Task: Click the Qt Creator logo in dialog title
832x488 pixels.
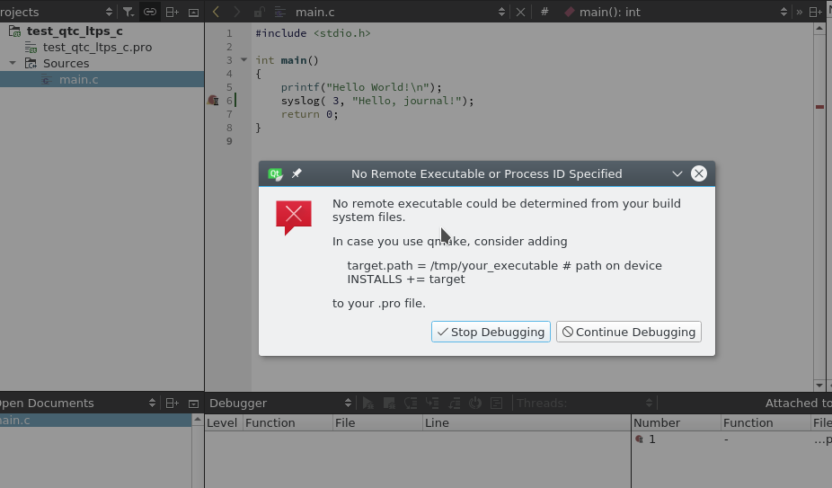Action: [276, 173]
